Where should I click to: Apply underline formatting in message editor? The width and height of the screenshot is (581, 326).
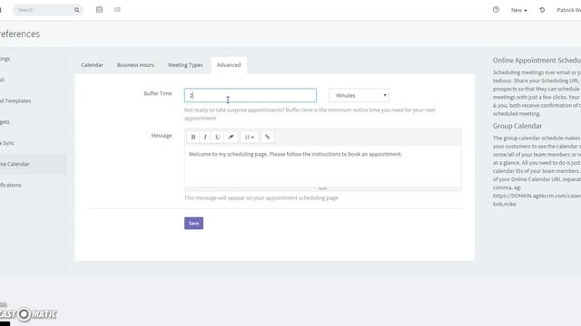[218, 137]
